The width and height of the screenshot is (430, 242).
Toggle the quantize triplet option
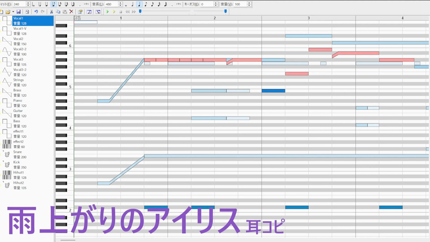point(86,4)
